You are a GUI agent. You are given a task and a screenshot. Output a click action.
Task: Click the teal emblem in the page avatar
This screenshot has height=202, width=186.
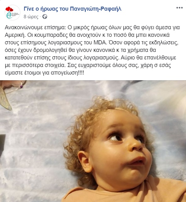[9, 15]
